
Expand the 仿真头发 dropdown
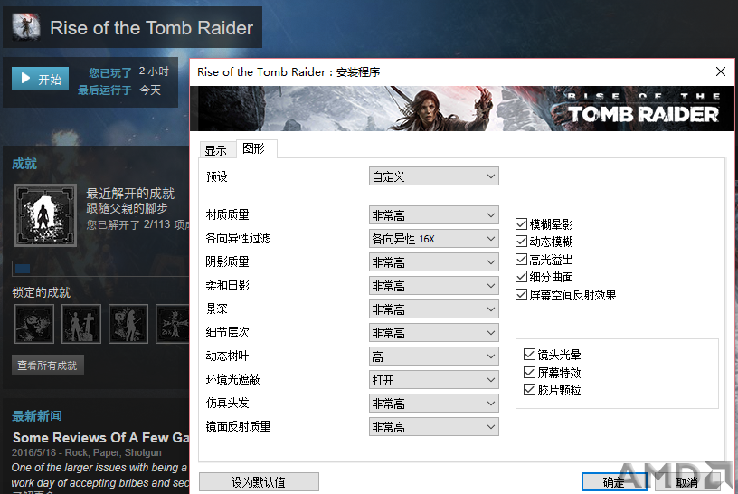click(433, 404)
